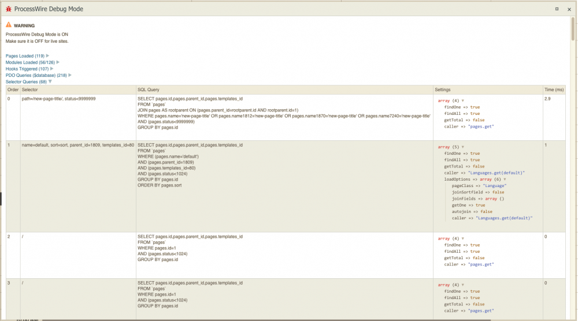Click the red bug icon in title bar
This screenshot has height=321, width=578.
pyautogui.click(x=9, y=9)
